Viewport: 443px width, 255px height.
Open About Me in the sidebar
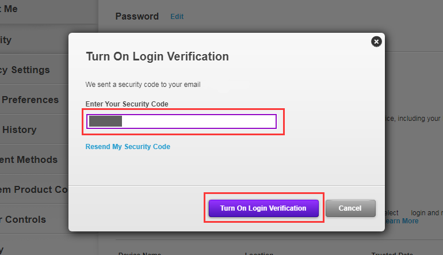[x=12, y=10]
